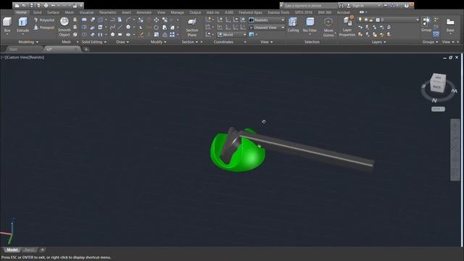
Task: Click the Help question mark icon
Action: 406,5
